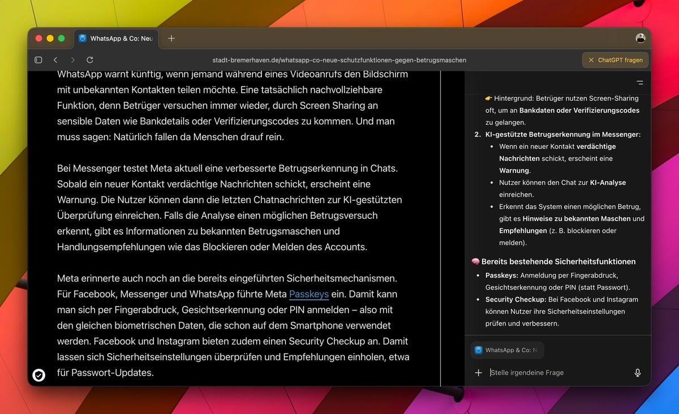
Task: Go back to the previous page
Action: click(55, 60)
